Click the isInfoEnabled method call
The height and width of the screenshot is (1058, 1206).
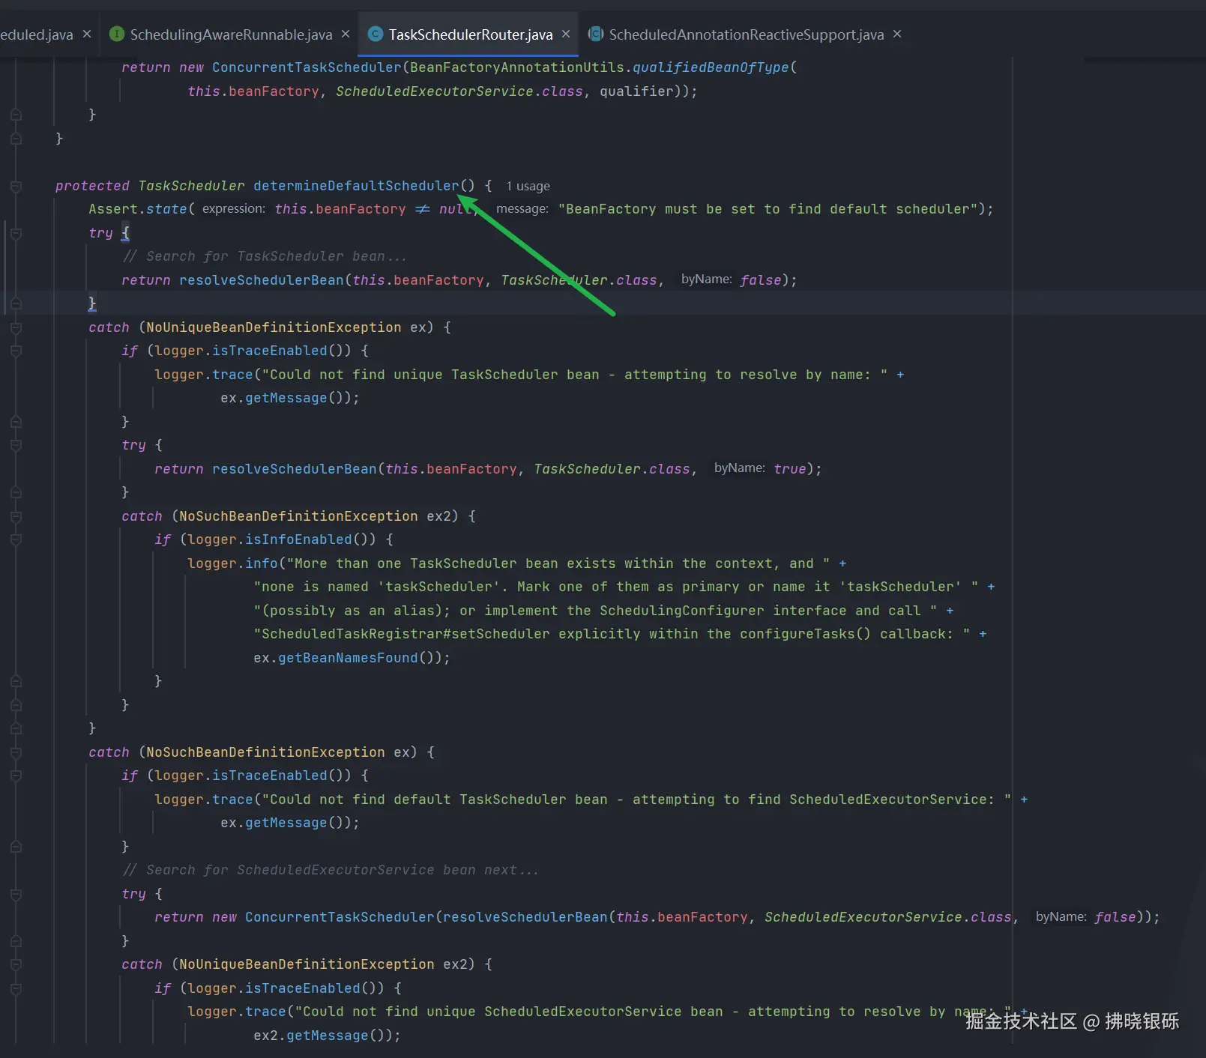[298, 539]
